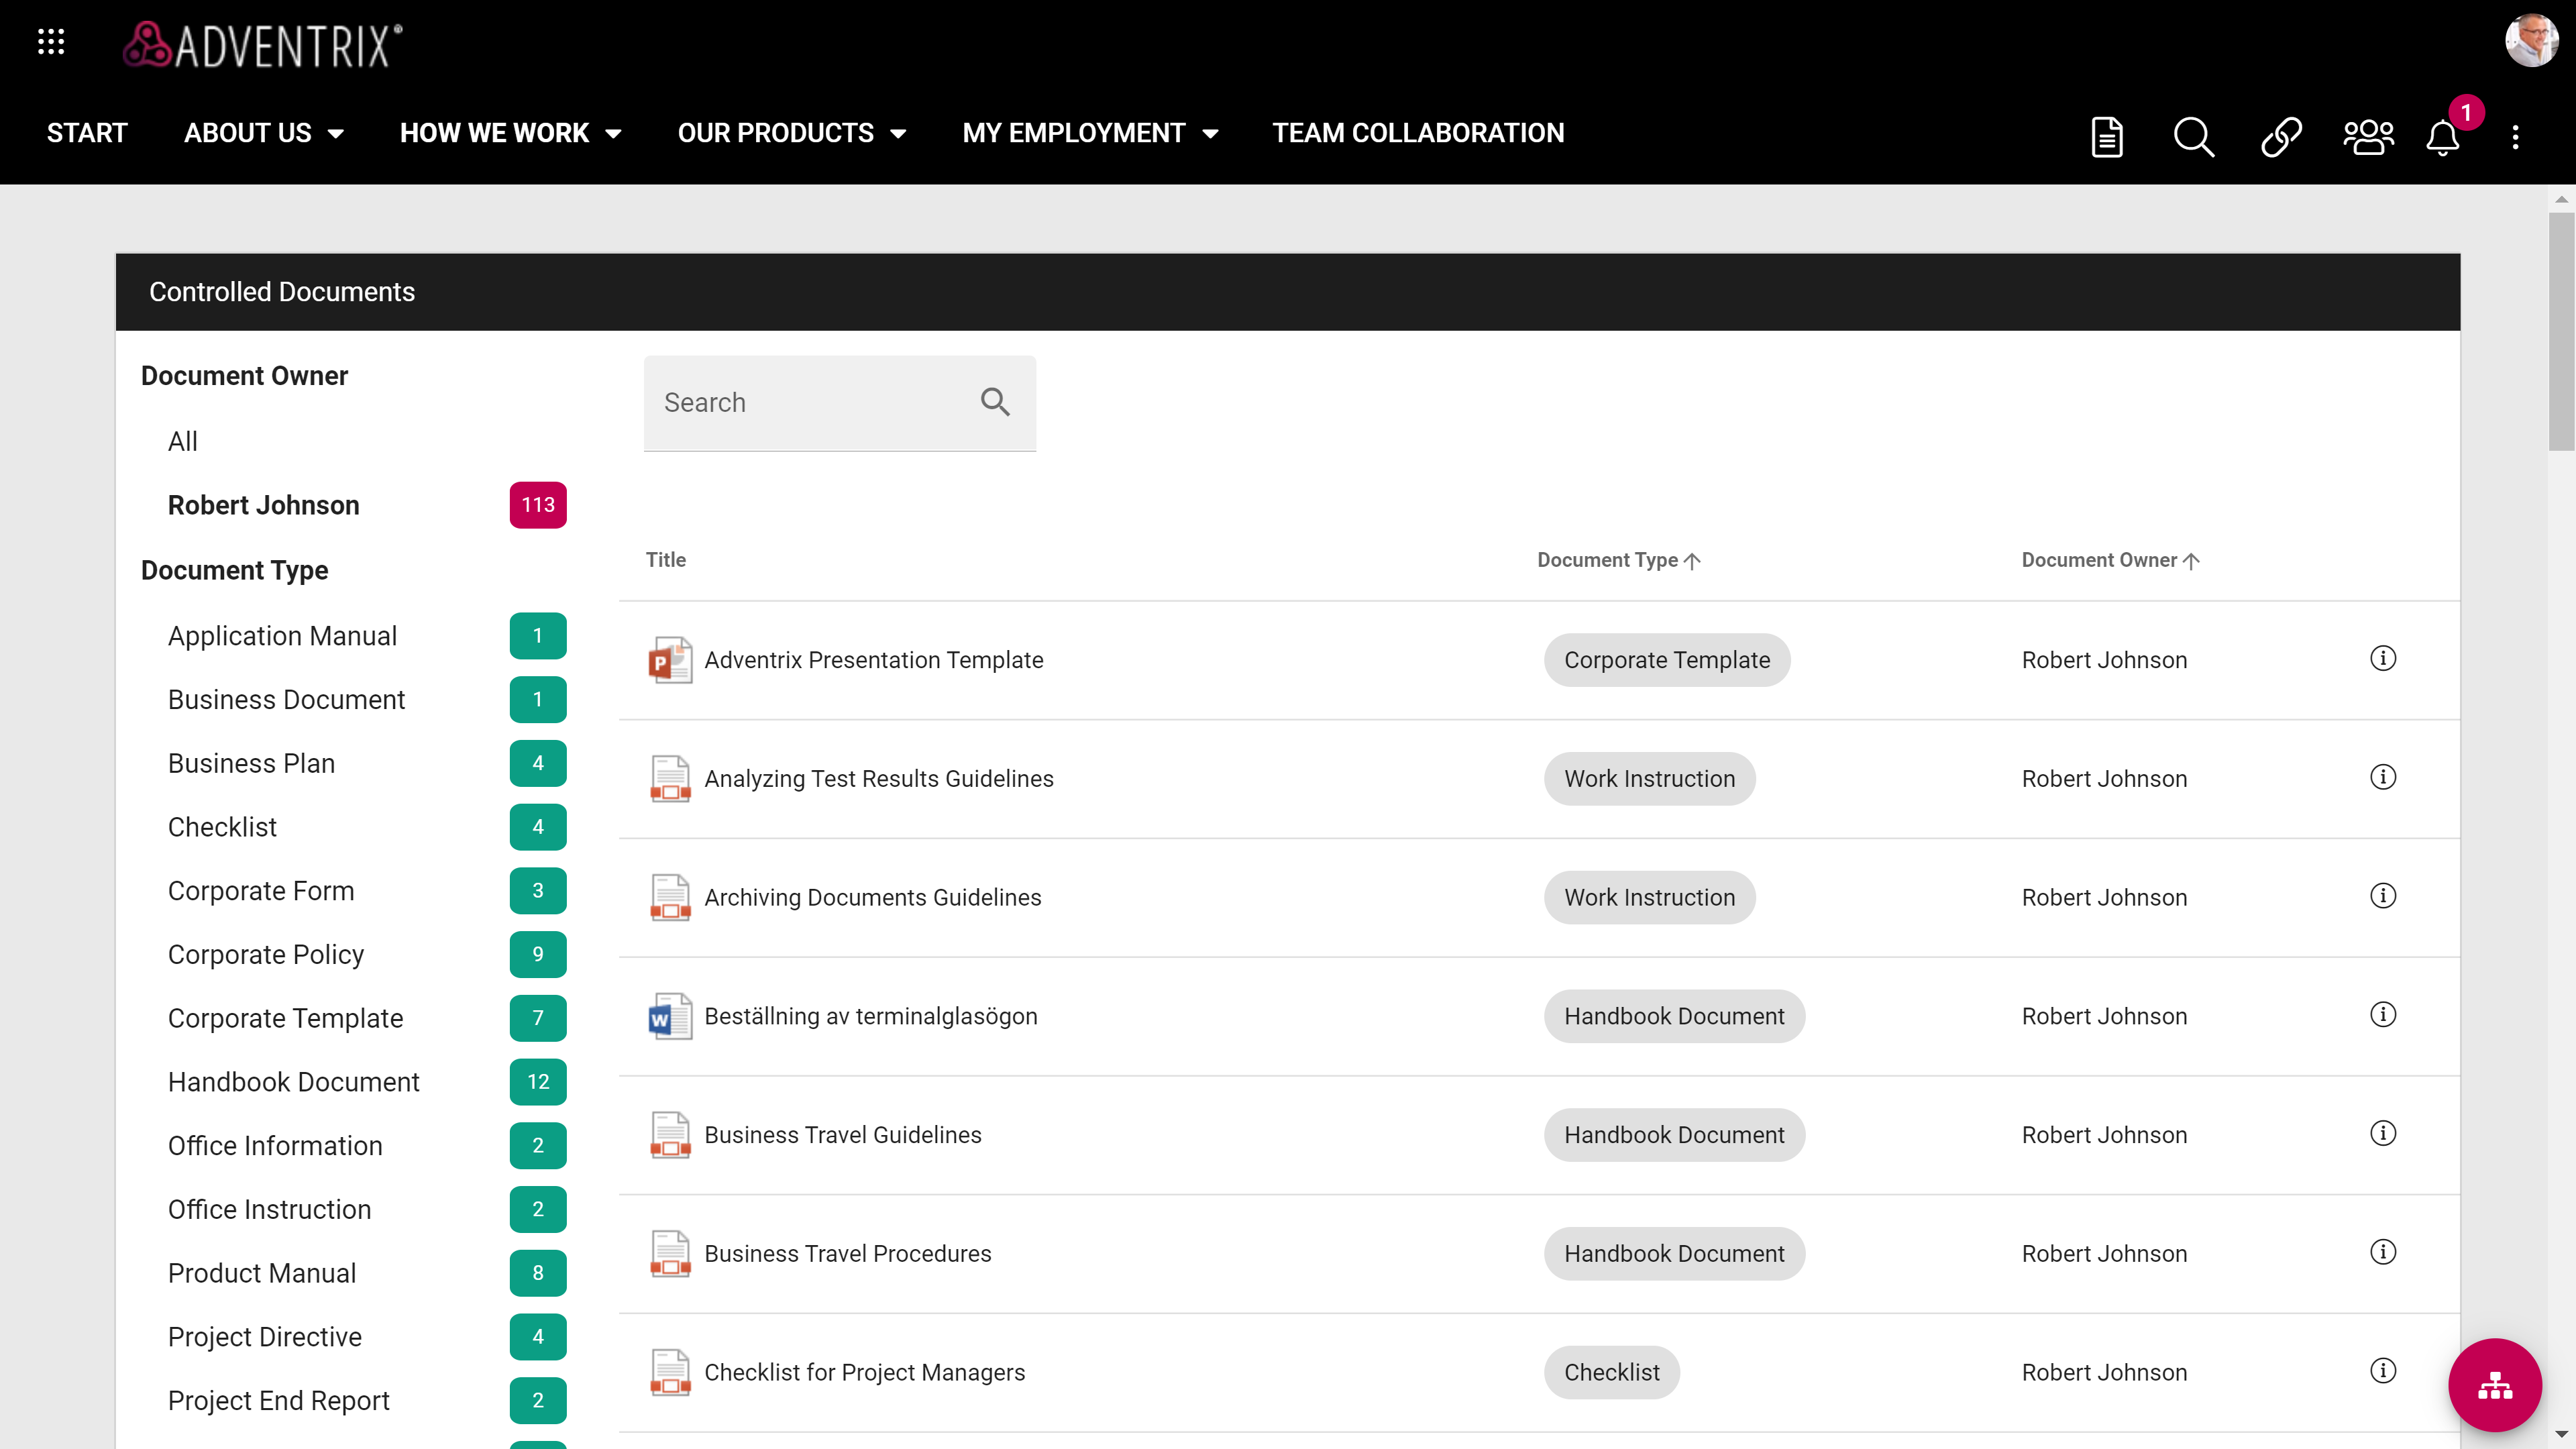This screenshot has width=2576, height=1449.
Task: Open the My Employment dropdown
Action: [x=1090, y=133]
